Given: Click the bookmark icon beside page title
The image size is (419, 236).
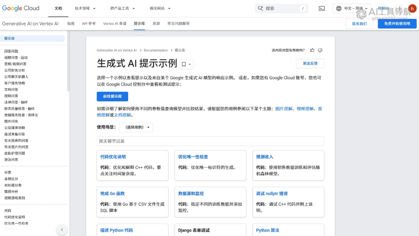Looking at the screenshot, I should pyautogui.click(x=184, y=64).
